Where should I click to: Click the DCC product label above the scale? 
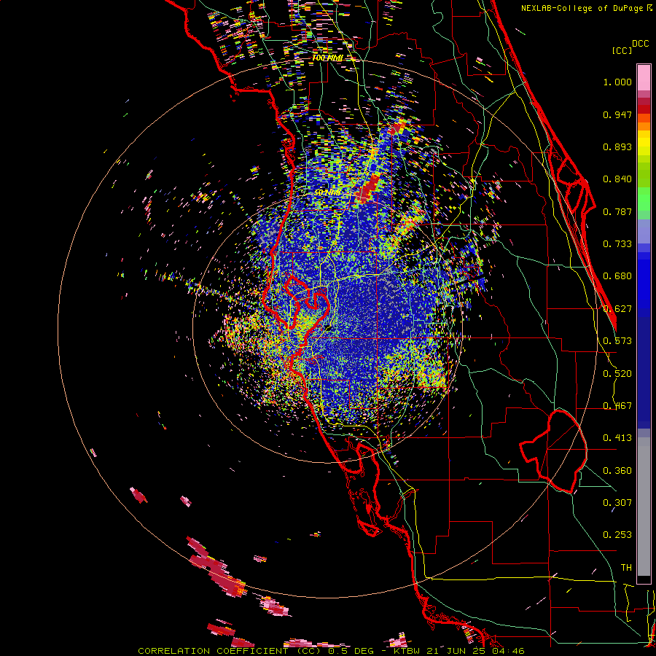[640, 44]
